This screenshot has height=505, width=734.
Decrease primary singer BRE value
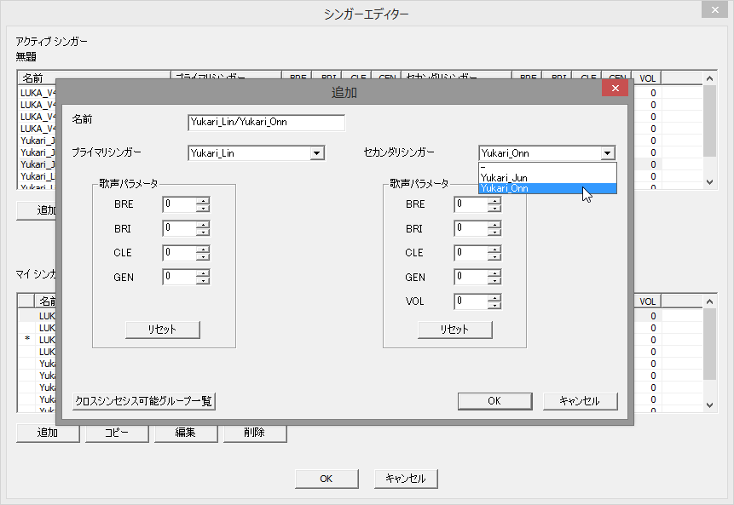(x=203, y=208)
